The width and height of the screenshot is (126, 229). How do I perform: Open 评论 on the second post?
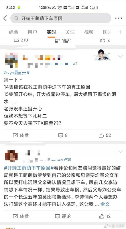[63, 216]
